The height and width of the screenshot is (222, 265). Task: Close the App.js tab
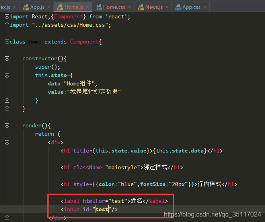click(49, 7)
